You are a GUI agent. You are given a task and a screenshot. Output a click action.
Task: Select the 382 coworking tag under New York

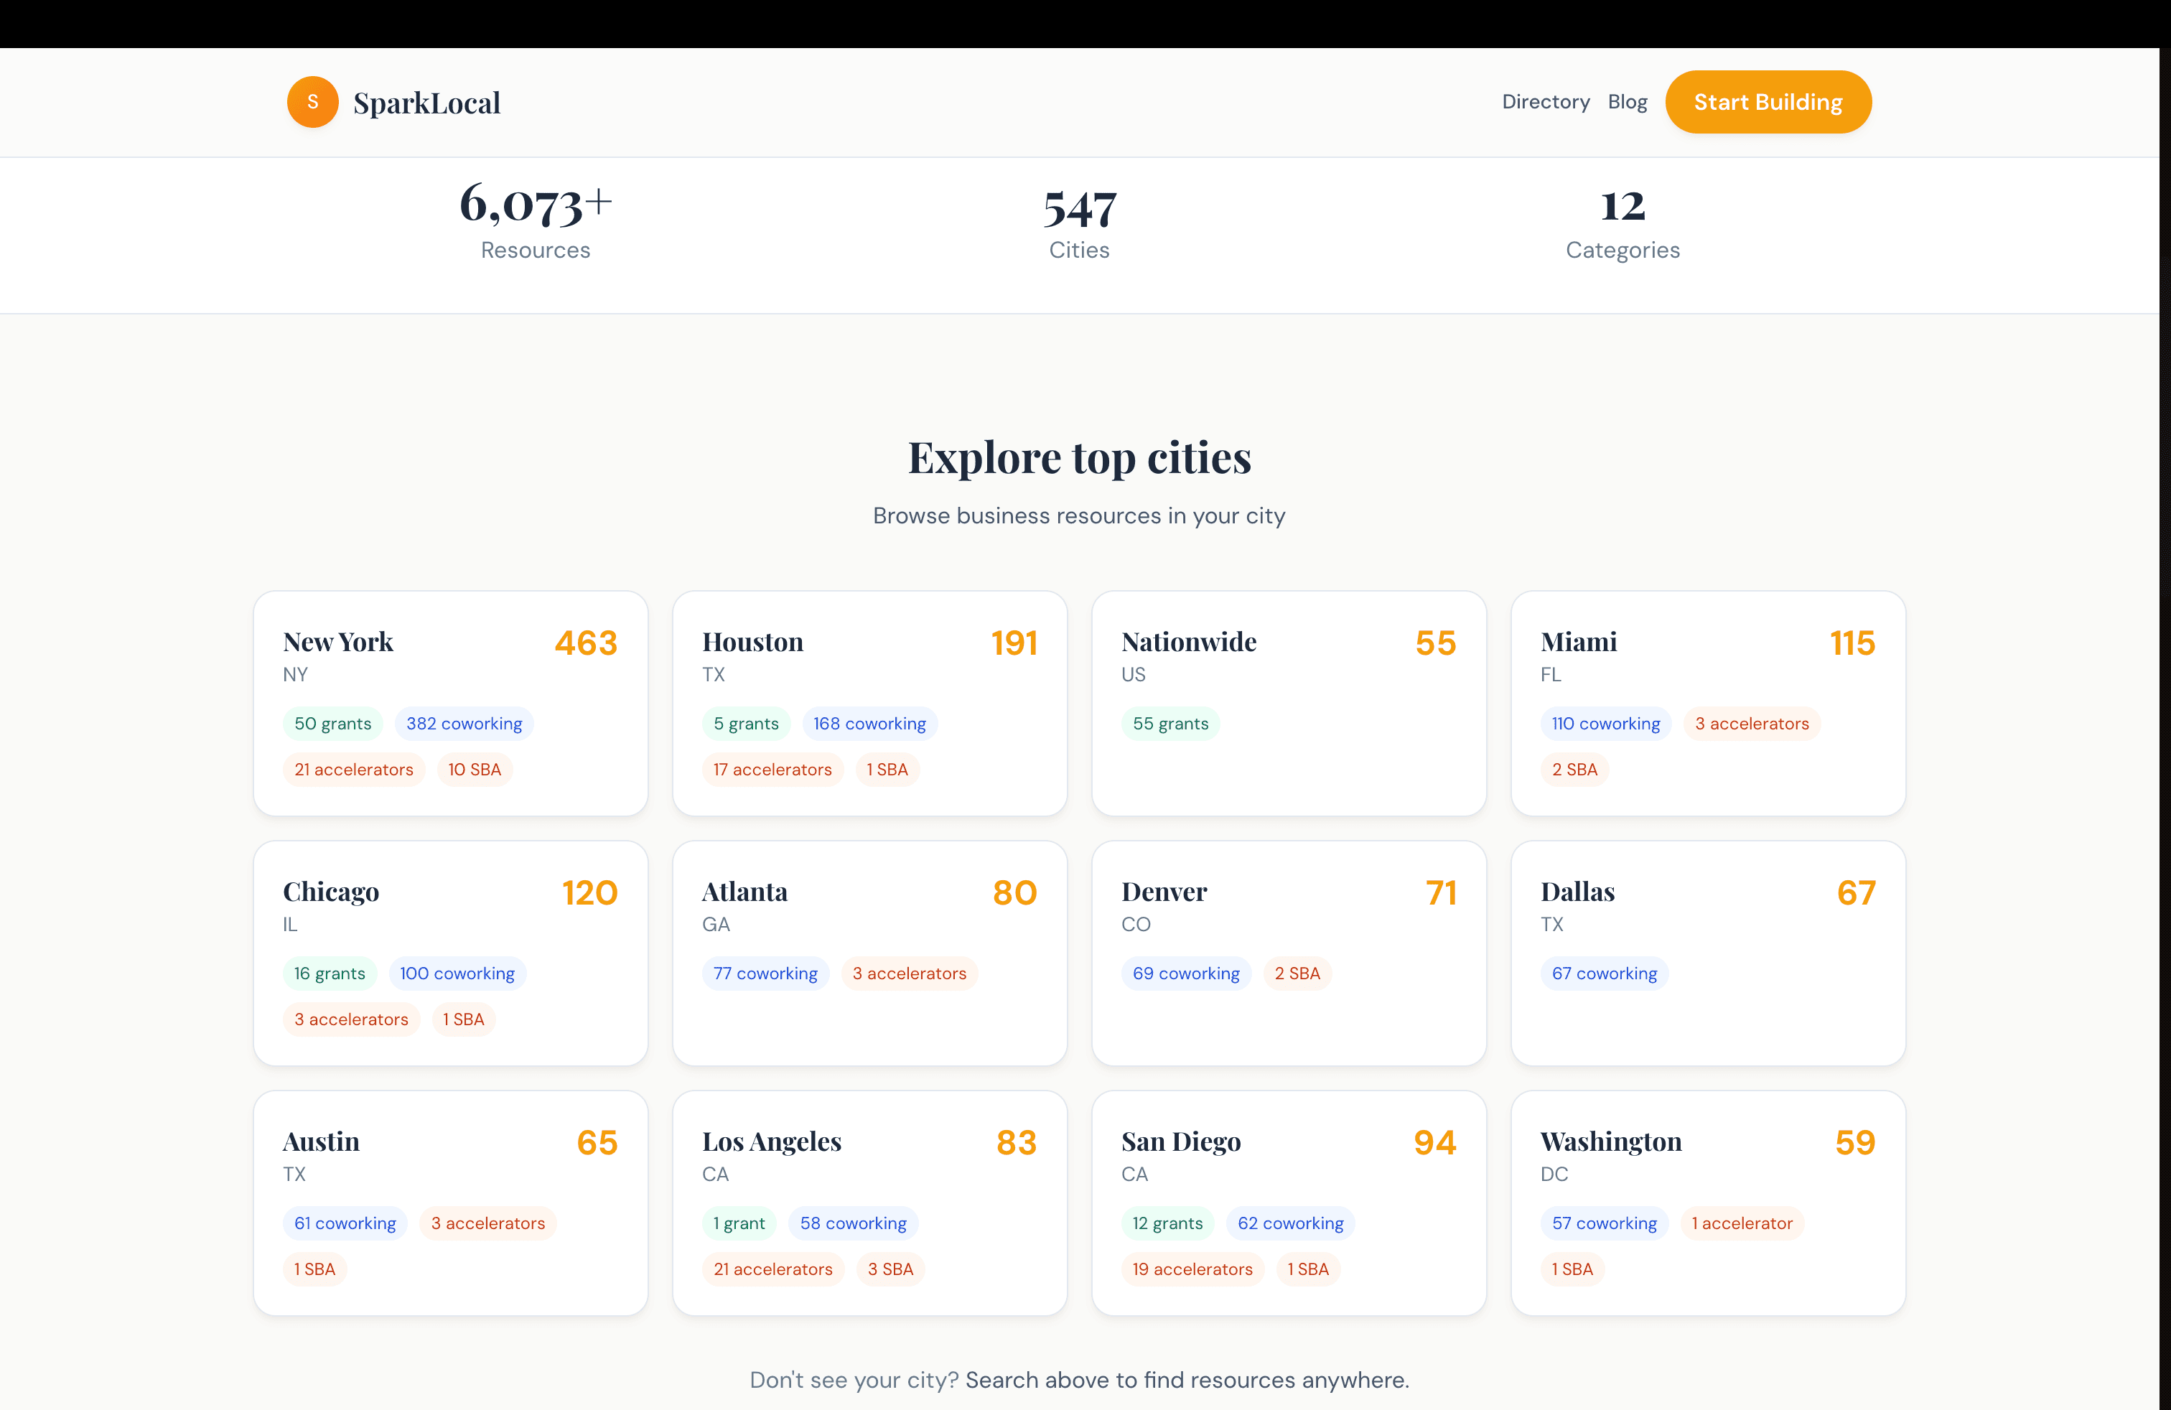pos(464,722)
